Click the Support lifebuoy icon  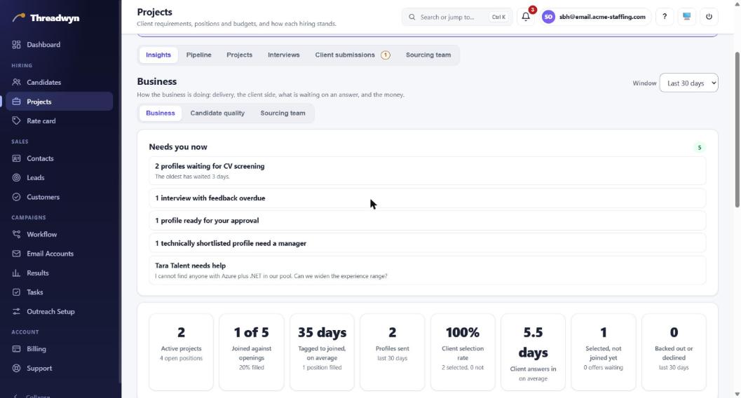[17, 369]
